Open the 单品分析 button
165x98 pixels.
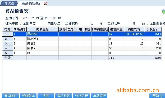pos(99,96)
